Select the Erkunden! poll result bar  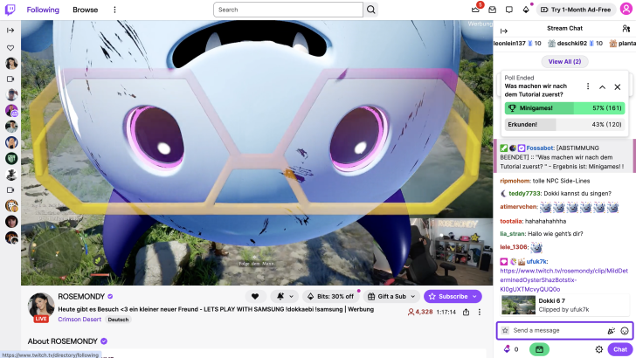(x=564, y=125)
